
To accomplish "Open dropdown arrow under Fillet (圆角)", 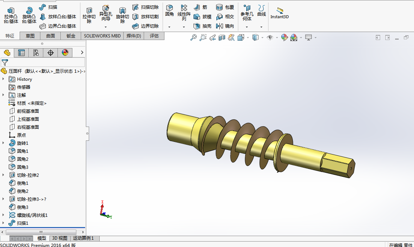I will [x=169, y=27].
